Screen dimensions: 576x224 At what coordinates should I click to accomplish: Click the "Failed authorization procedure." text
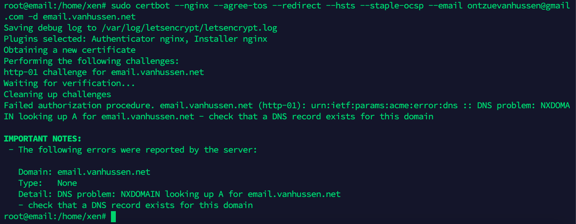click(79, 106)
